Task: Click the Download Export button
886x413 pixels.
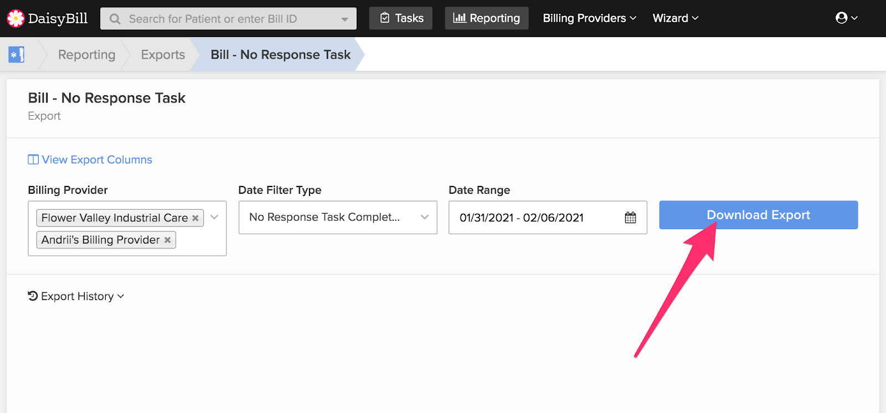Action: pos(759,215)
